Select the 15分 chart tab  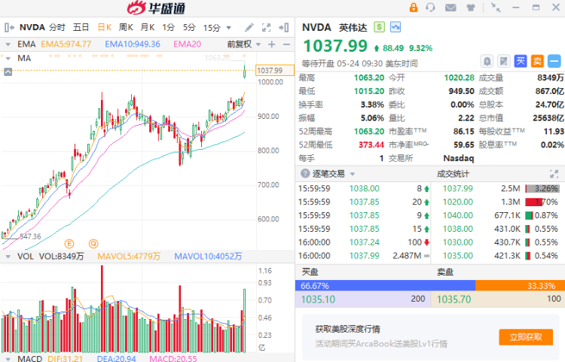tap(212, 28)
